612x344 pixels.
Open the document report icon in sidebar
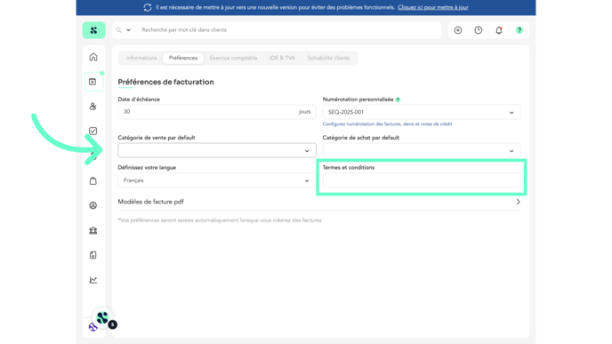coord(93,255)
